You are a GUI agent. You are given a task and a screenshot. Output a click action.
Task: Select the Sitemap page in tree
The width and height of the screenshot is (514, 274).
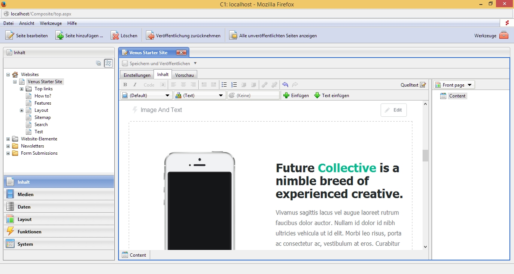click(43, 117)
